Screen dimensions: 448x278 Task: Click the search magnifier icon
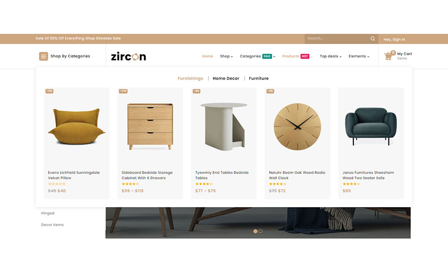coord(373,39)
